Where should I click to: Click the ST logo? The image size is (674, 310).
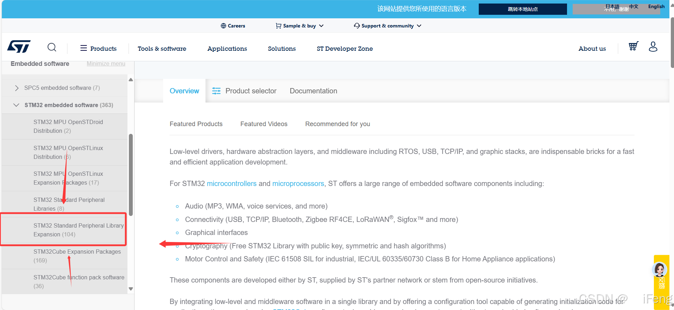click(19, 46)
